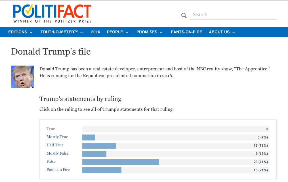Viewport: 288px width, 182px height.
Task: View the Half True statements
Action: [55, 145]
